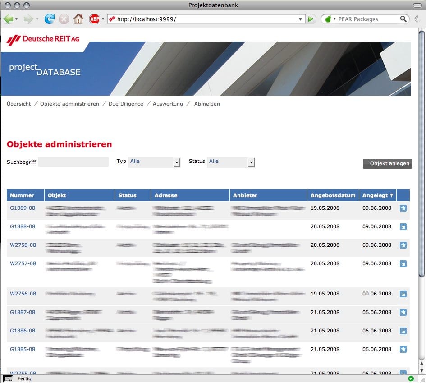Click the browser Forward arrow
Viewport: 426px width, 383px height.
tap(28, 19)
